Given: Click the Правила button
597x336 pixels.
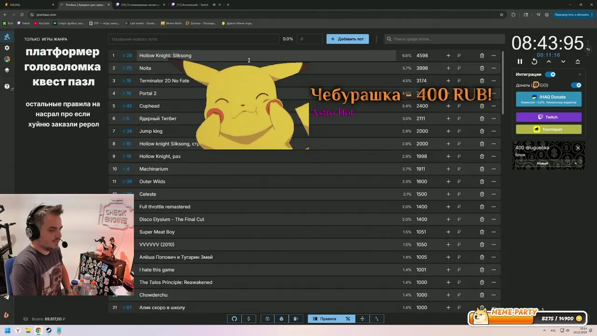Looking at the screenshot, I should coord(324,319).
